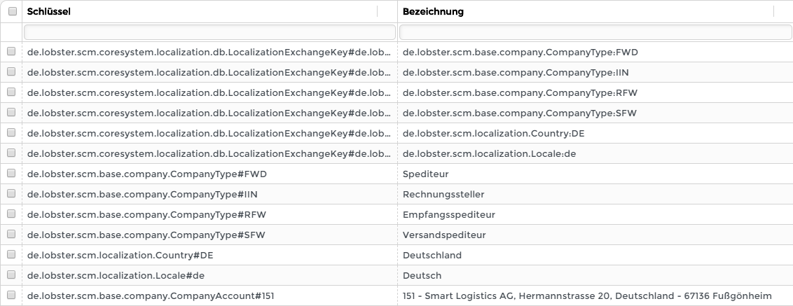The width and height of the screenshot is (793, 306).
Task: Check the CompanyType:FWD row checkbox
Action: 11,52
